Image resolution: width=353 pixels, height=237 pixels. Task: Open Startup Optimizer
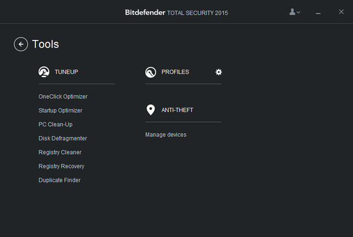point(61,111)
